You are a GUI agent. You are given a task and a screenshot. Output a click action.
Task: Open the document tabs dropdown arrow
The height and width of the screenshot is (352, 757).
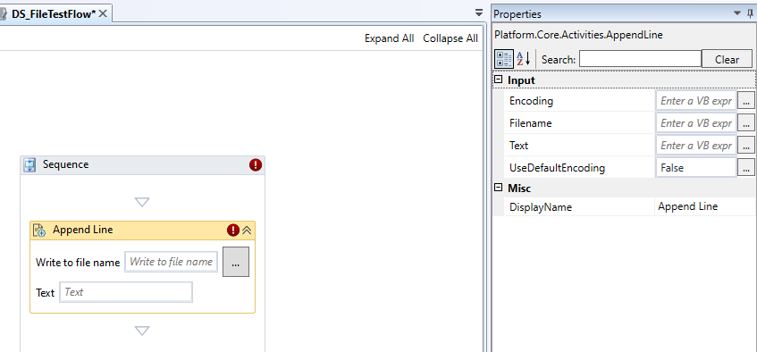click(x=478, y=13)
